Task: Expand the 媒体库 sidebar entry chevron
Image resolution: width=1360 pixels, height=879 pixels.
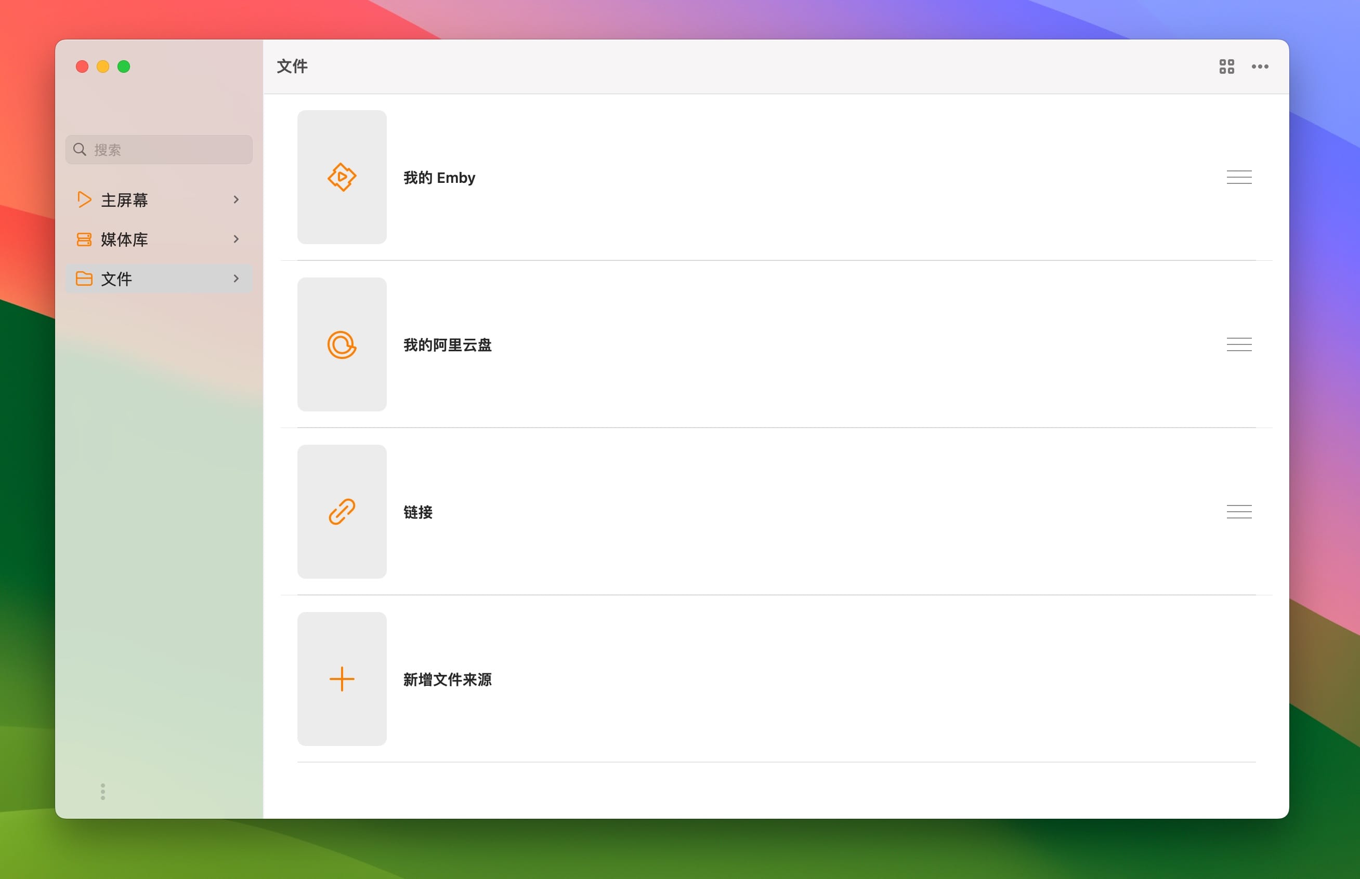Action: pyautogui.click(x=237, y=239)
